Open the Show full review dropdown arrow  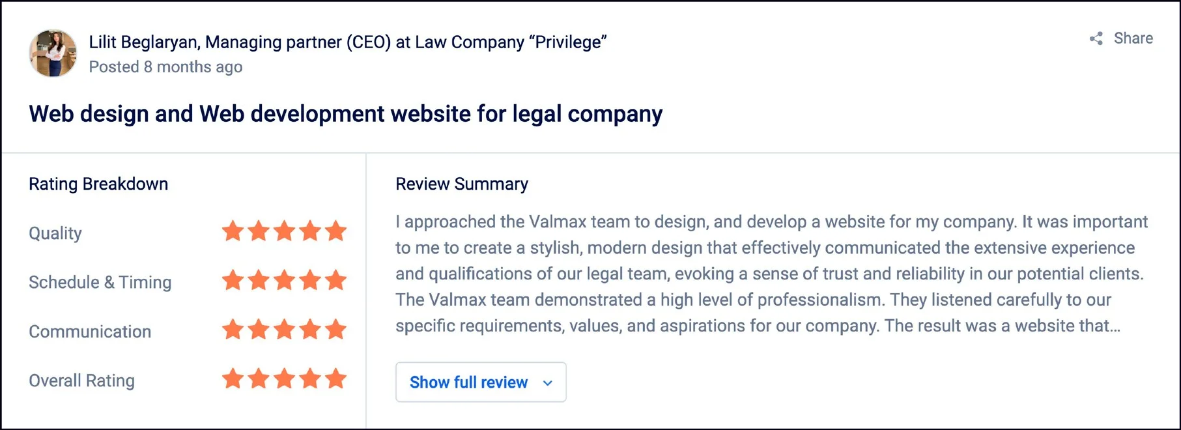tap(548, 382)
